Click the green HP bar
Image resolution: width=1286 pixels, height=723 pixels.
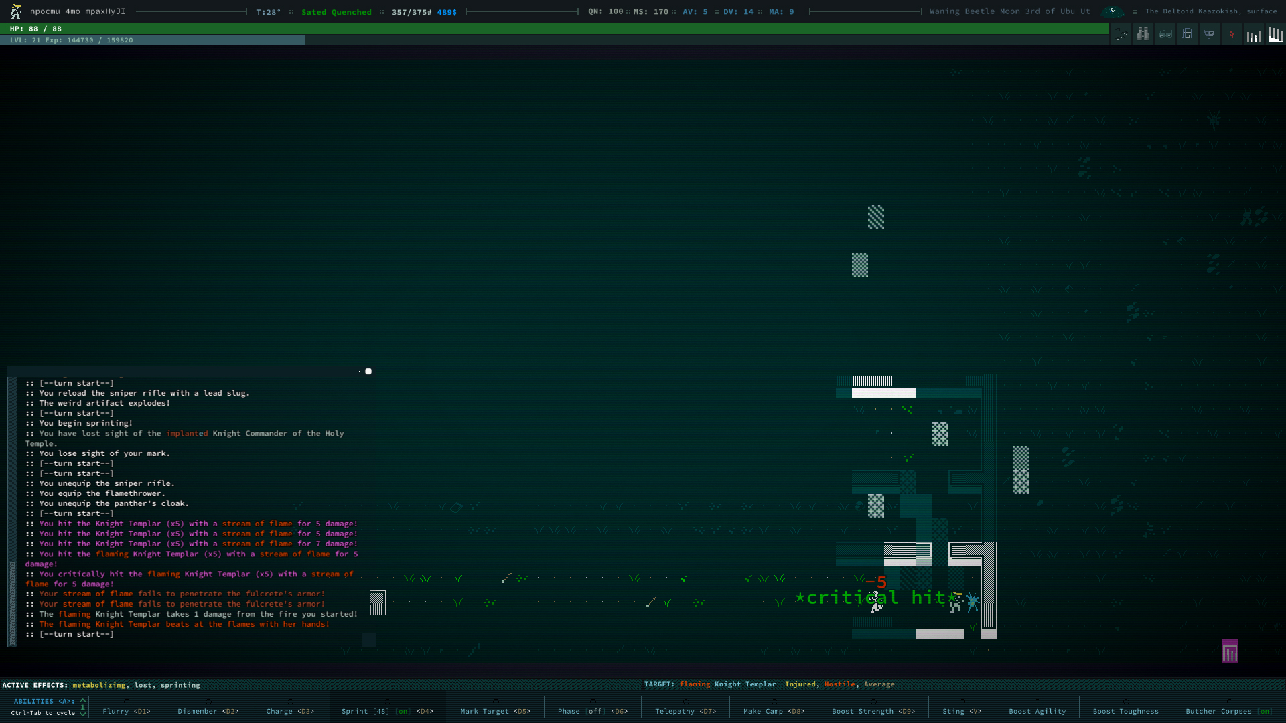[x=556, y=29]
